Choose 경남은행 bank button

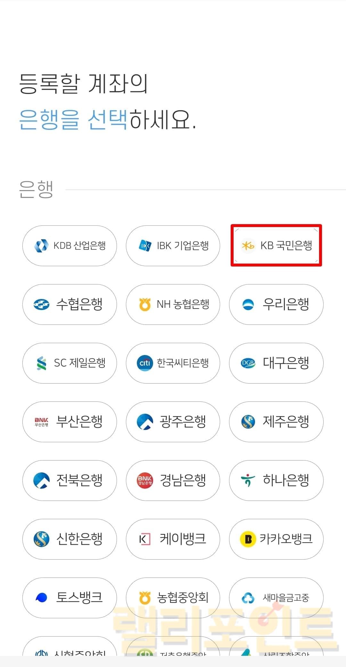pyautogui.click(x=173, y=480)
